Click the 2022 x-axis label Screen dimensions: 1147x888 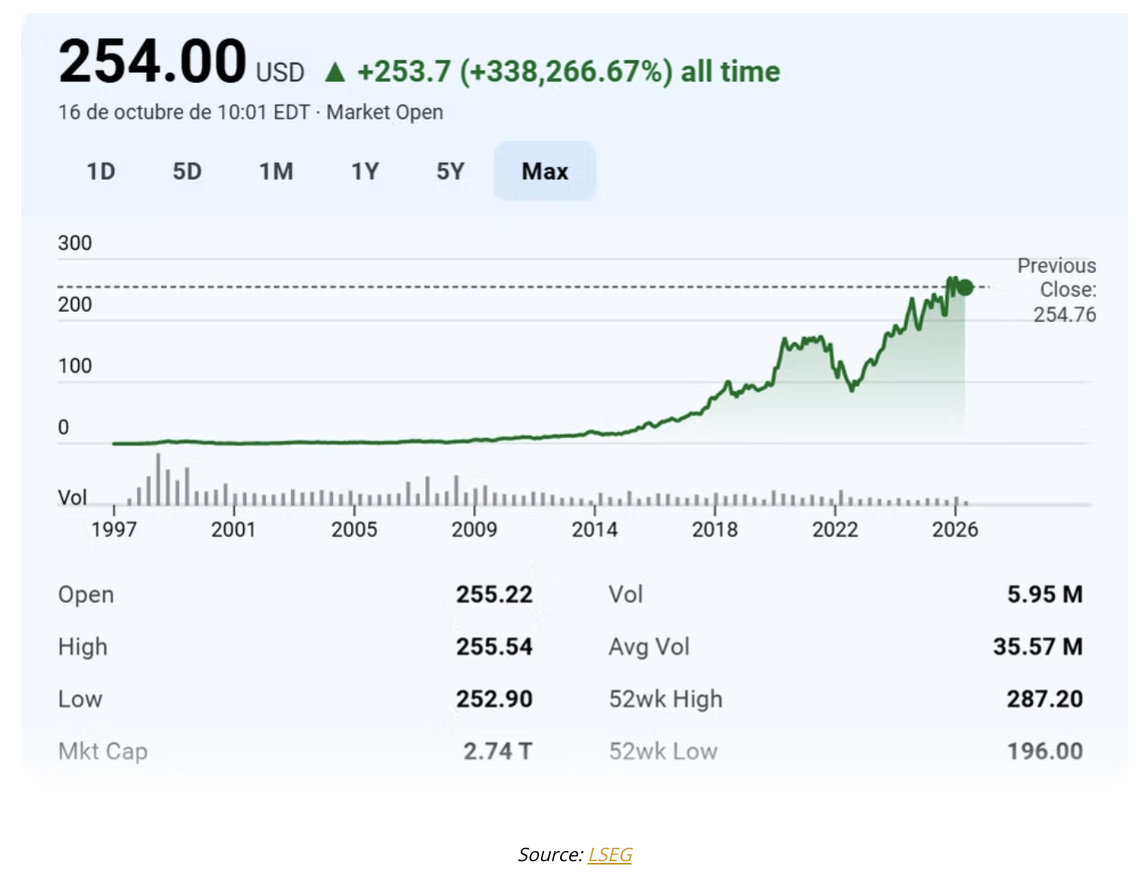pyautogui.click(x=835, y=529)
